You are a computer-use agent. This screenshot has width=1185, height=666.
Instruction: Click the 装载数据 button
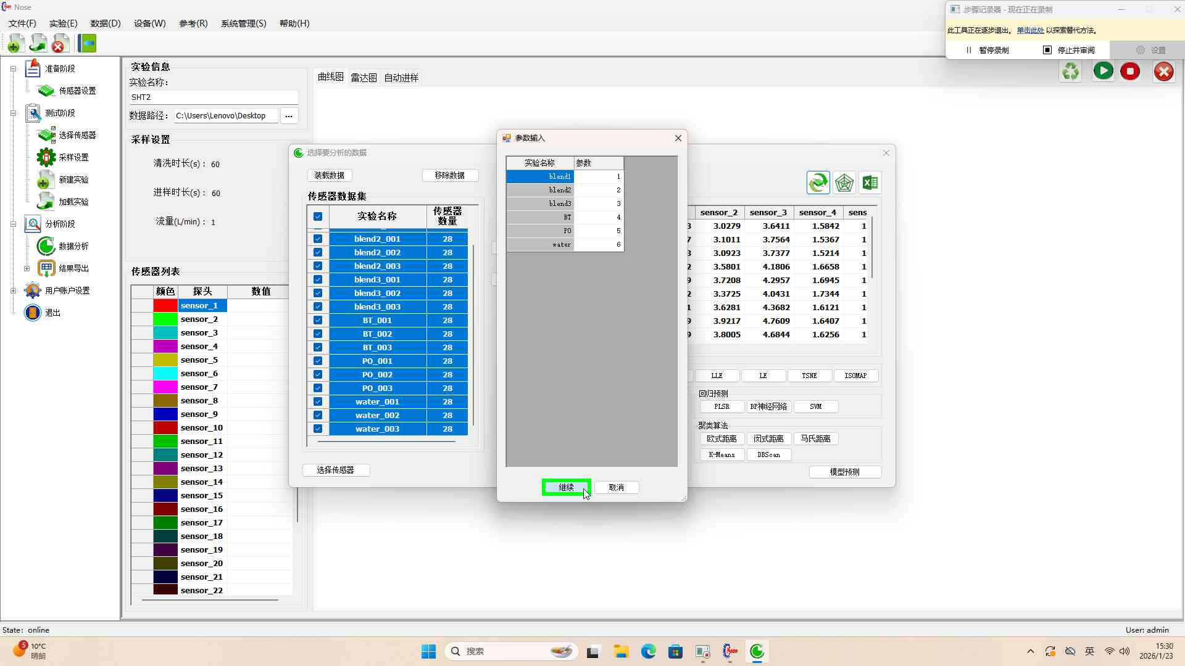click(330, 176)
